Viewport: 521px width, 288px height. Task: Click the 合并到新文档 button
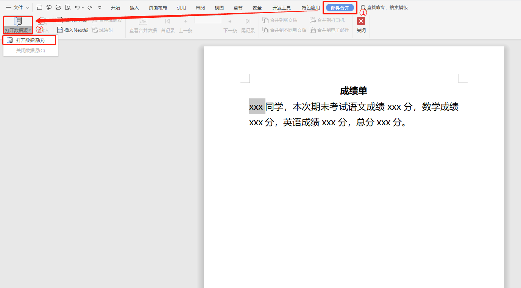(x=280, y=20)
